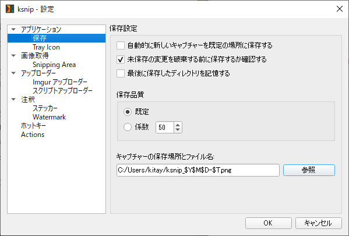Uncheck 未保存の変更を破棄する前に保存するか確認する
349x236 pixels.
[121, 59]
